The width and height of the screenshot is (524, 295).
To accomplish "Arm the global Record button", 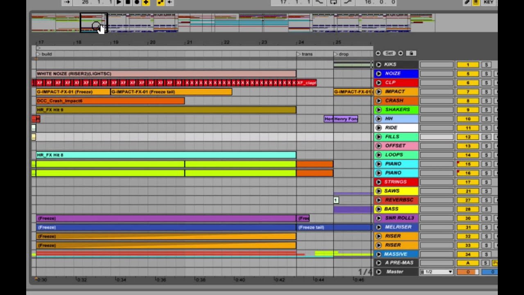I will point(137,2).
